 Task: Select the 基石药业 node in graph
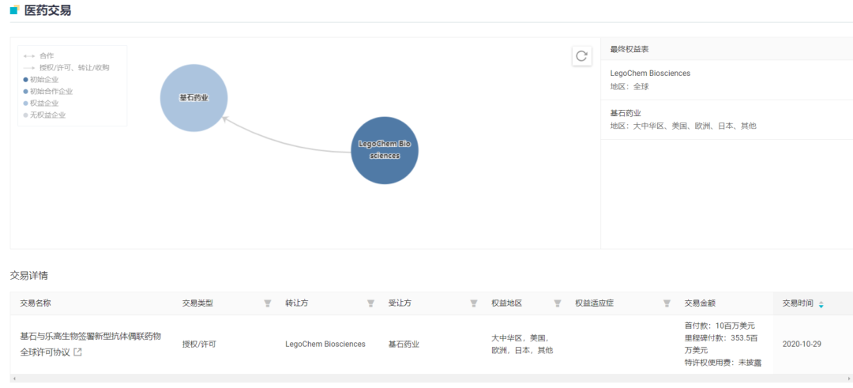pyautogui.click(x=194, y=98)
